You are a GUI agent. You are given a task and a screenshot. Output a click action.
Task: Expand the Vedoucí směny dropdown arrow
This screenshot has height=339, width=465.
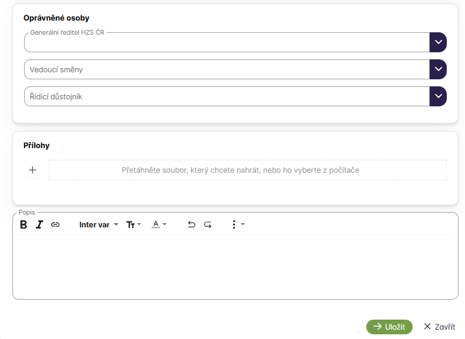point(438,69)
